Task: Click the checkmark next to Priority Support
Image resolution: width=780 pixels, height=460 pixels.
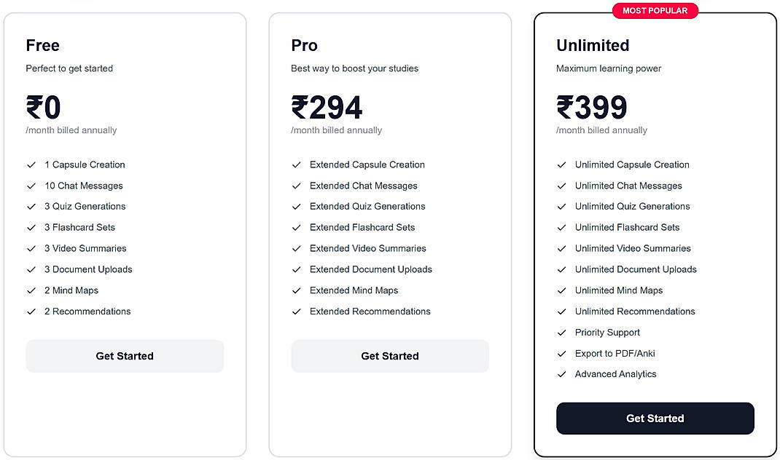Action: (562, 333)
